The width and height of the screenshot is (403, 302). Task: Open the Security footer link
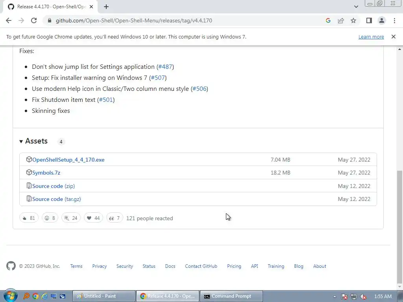[x=125, y=266]
